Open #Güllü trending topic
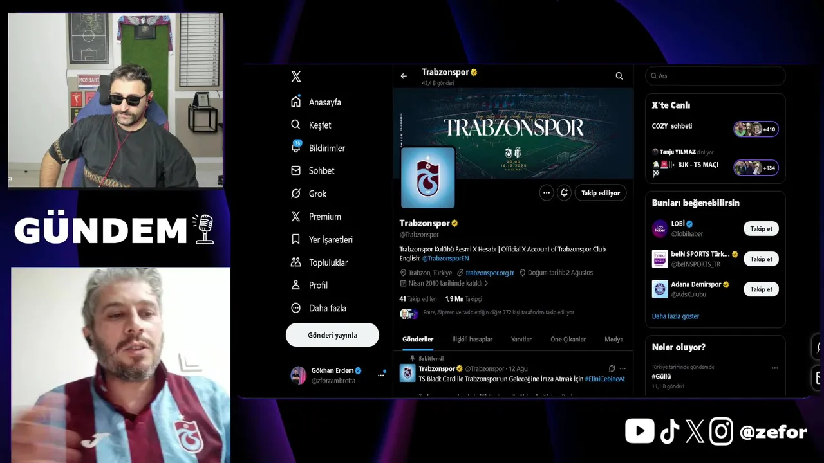Viewport: 824px width, 463px height. tap(661, 376)
